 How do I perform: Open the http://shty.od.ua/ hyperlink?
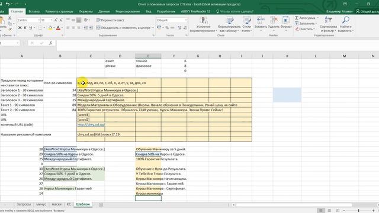pos(91,125)
